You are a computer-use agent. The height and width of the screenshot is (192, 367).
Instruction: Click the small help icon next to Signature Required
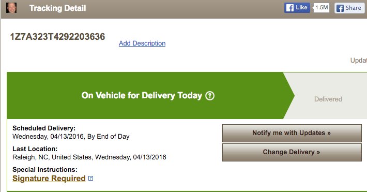[x=90, y=179]
